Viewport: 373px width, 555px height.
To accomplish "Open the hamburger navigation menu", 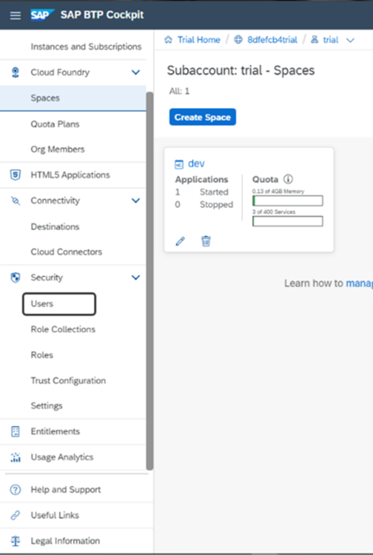I will 15,15.
